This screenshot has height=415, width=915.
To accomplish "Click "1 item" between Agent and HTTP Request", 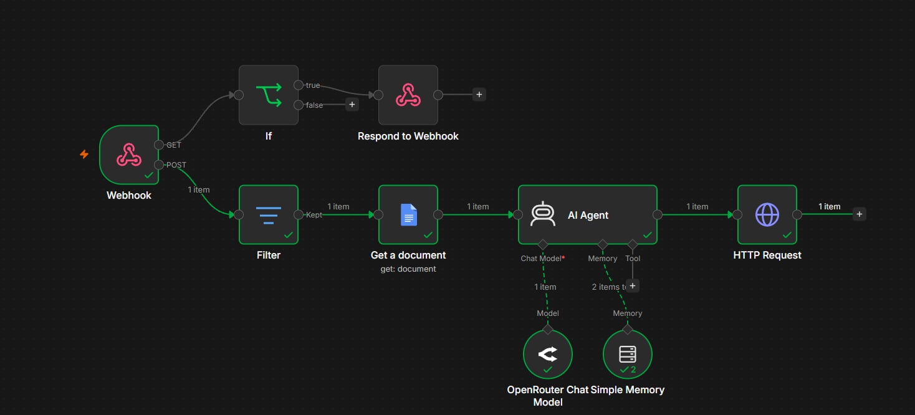I will 697,206.
